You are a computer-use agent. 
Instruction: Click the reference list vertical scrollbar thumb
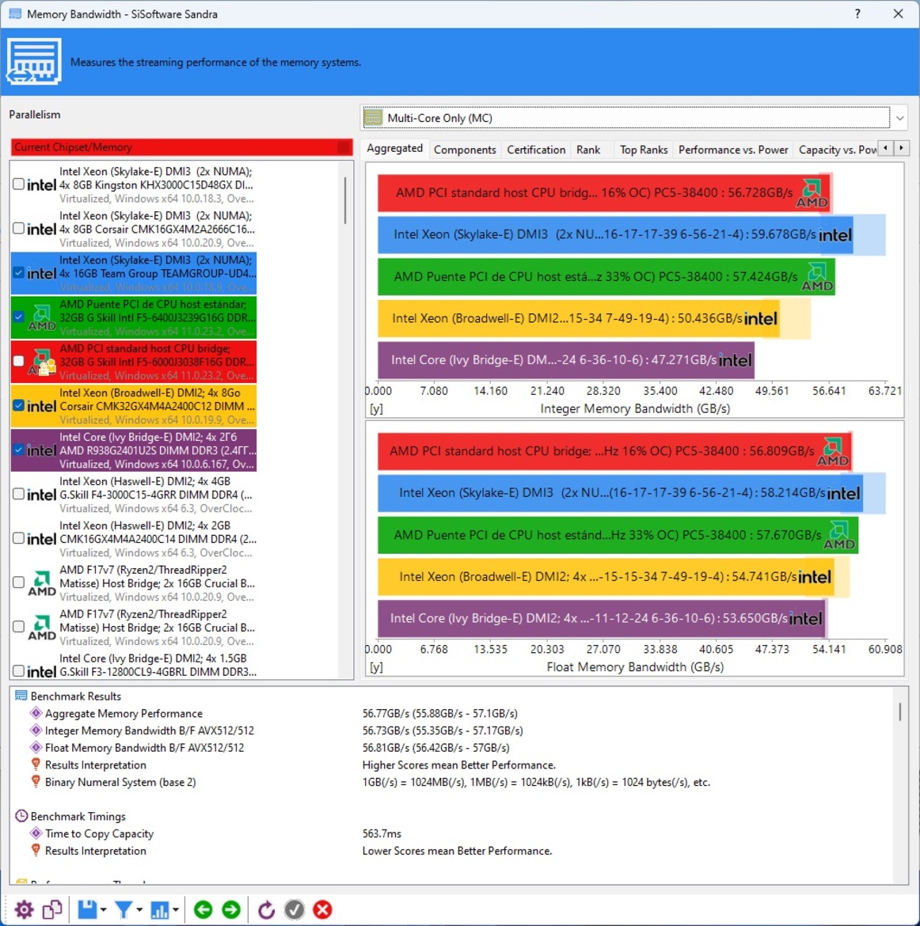[x=345, y=201]
